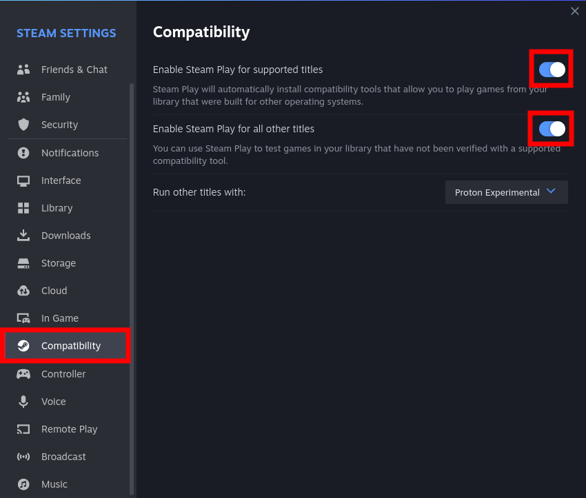Go to Remote Play settings
Screen dimensions: 586x498
coord(69,429)
